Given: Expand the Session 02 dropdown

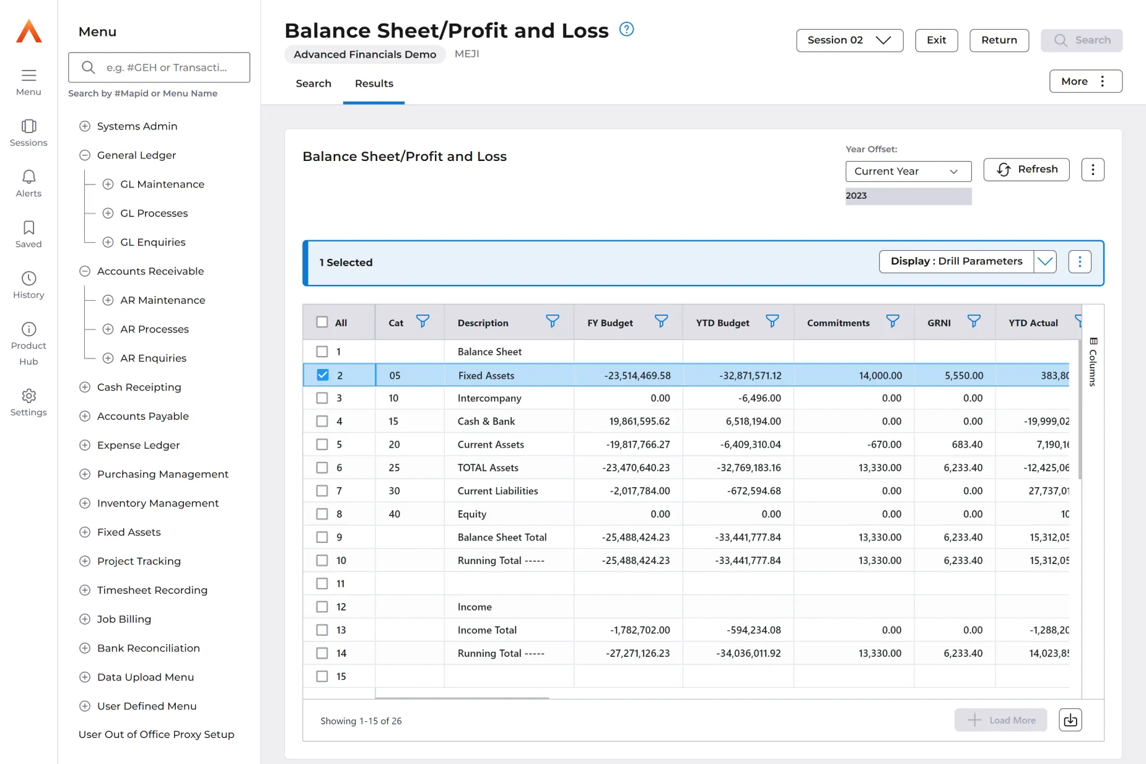Looking at the screenshot, I should [x=849, y=40].
